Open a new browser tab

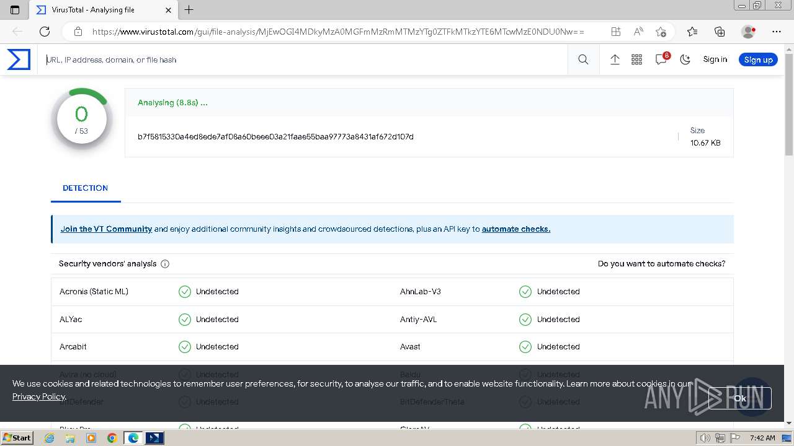pyautogui.click(x=189, y=10)
